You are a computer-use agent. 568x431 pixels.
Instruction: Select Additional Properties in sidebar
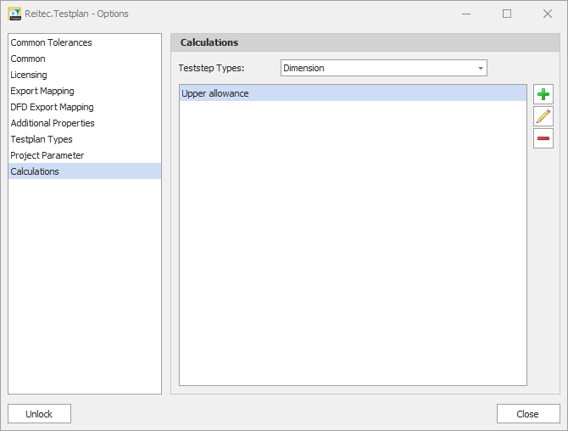pyautogui.click(x=53, y=123)
